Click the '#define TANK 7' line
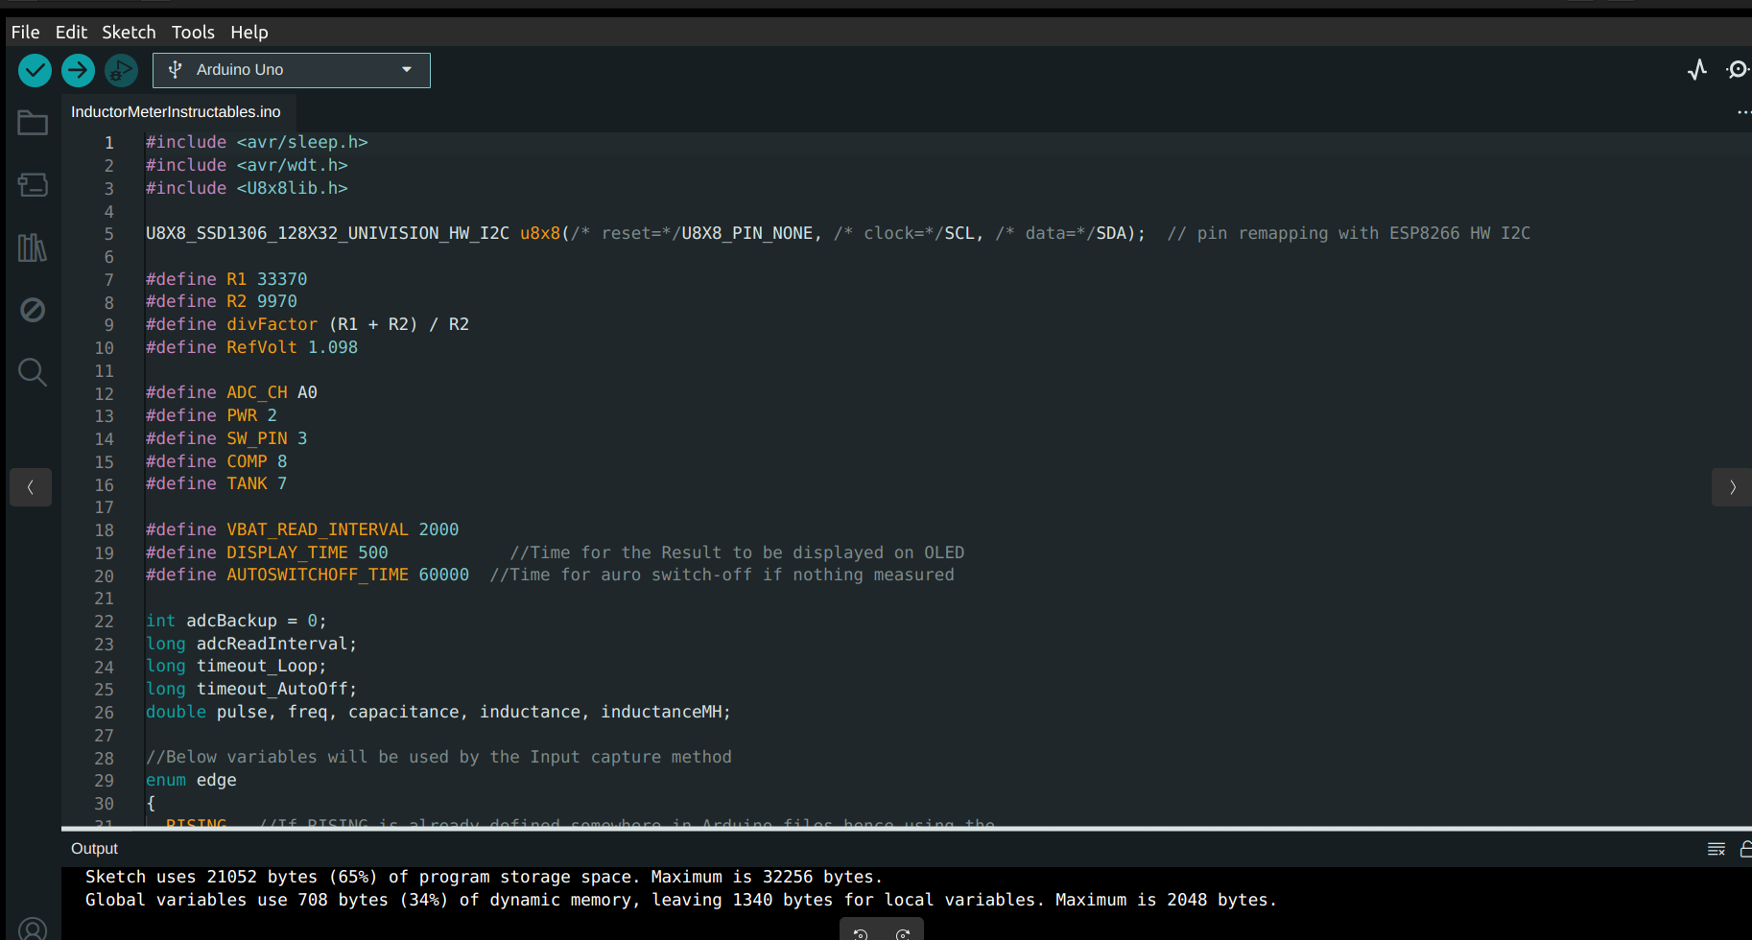Screen dimensions: 1752x940 (217, 483)
